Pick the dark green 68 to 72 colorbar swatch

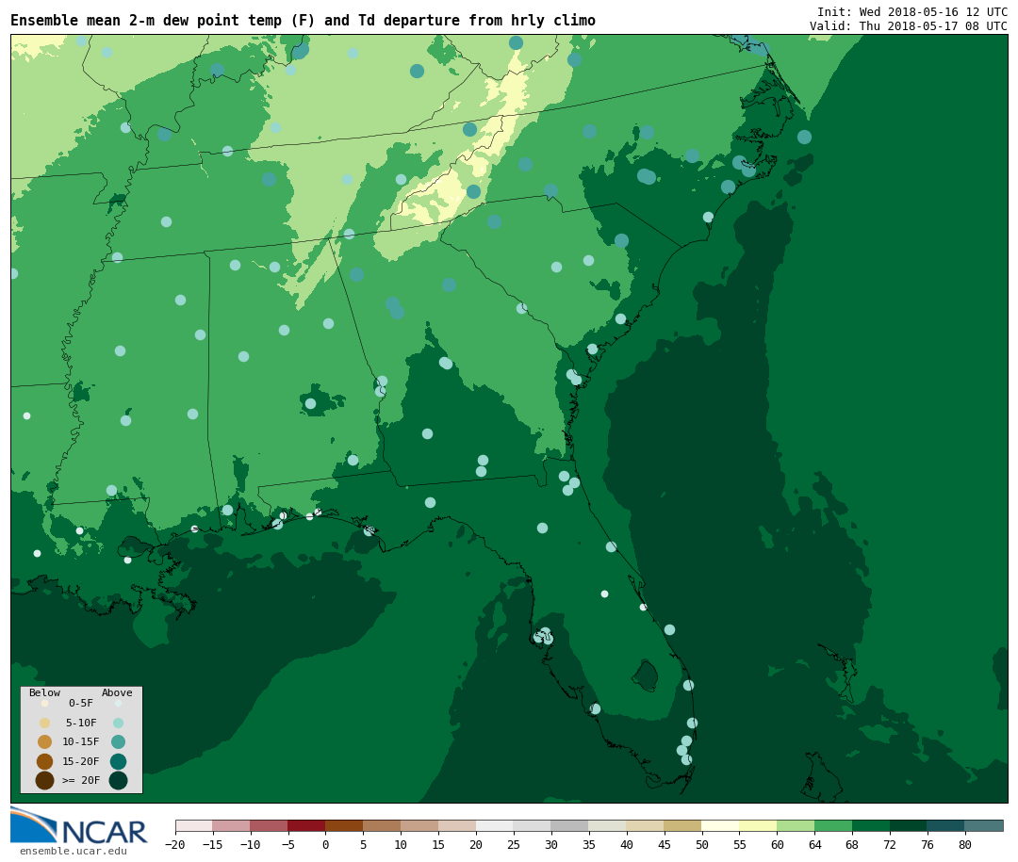[871, 826]
